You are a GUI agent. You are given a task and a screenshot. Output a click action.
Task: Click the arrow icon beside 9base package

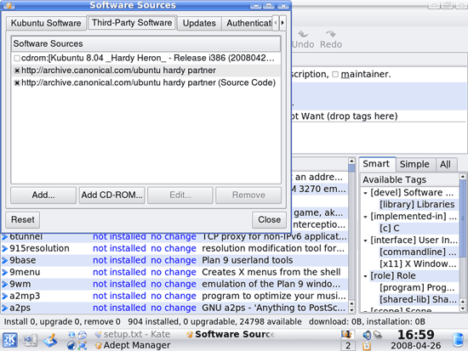point(5,260)
